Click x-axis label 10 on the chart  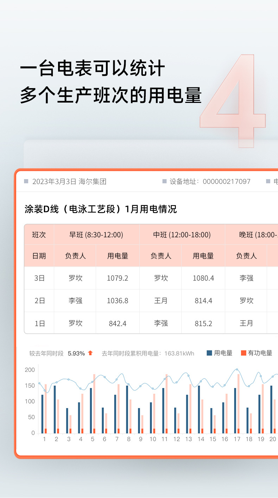click(153, 439)
